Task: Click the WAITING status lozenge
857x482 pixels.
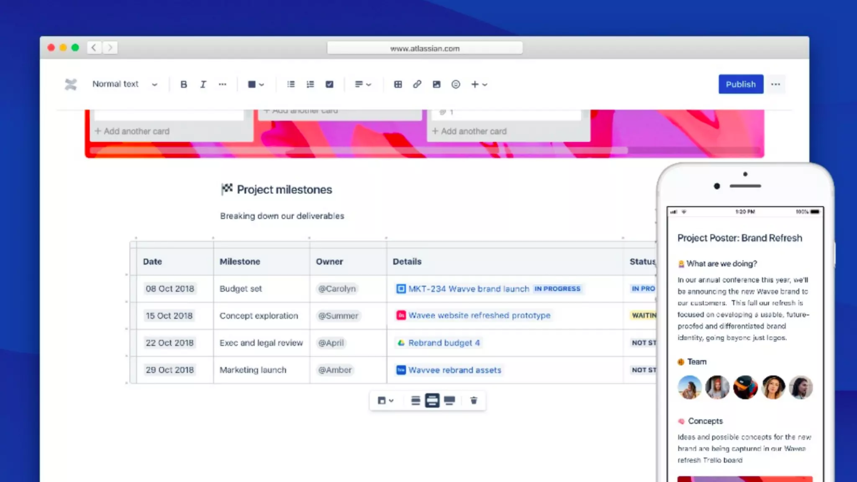Action: pos(644,315)
